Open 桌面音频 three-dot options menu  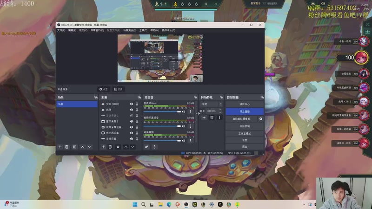coord(191,141)
